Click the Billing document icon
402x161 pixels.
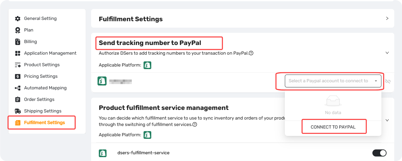18,42
